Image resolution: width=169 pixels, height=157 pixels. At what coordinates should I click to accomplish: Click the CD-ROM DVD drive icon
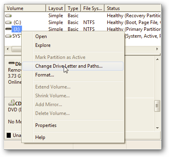(x=12, y=103)
